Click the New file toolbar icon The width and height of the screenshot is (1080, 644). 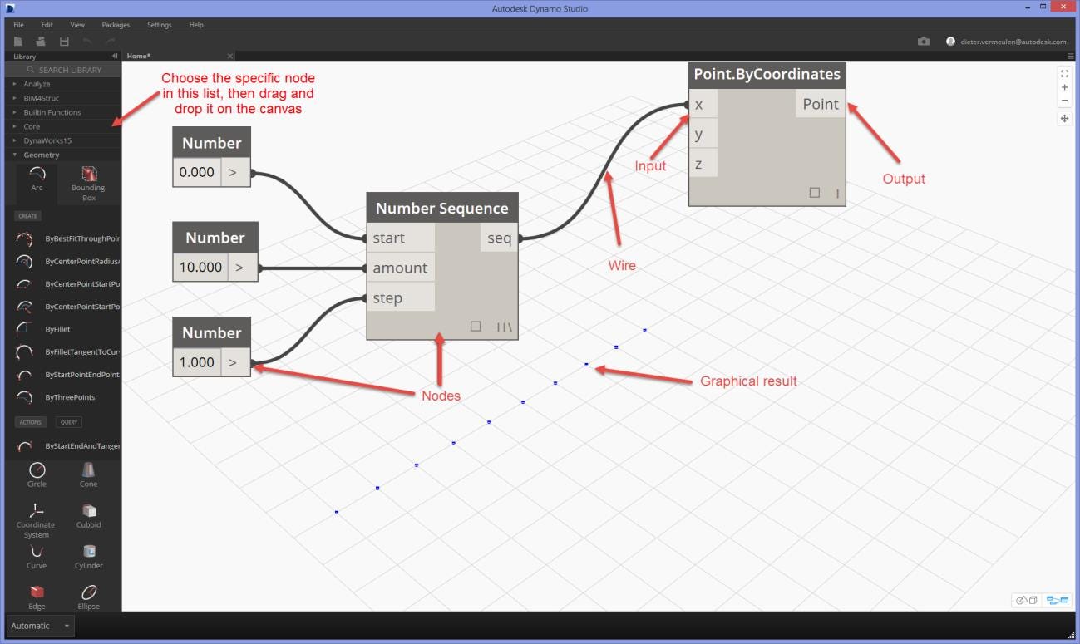(18, 41)
